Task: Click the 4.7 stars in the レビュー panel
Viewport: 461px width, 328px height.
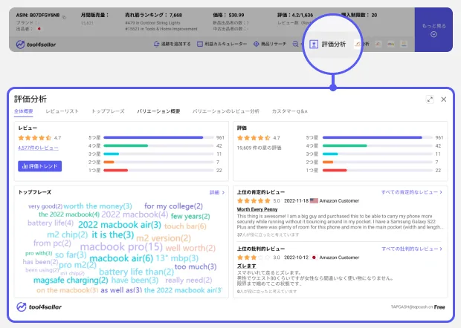Action: click(35, 137)
